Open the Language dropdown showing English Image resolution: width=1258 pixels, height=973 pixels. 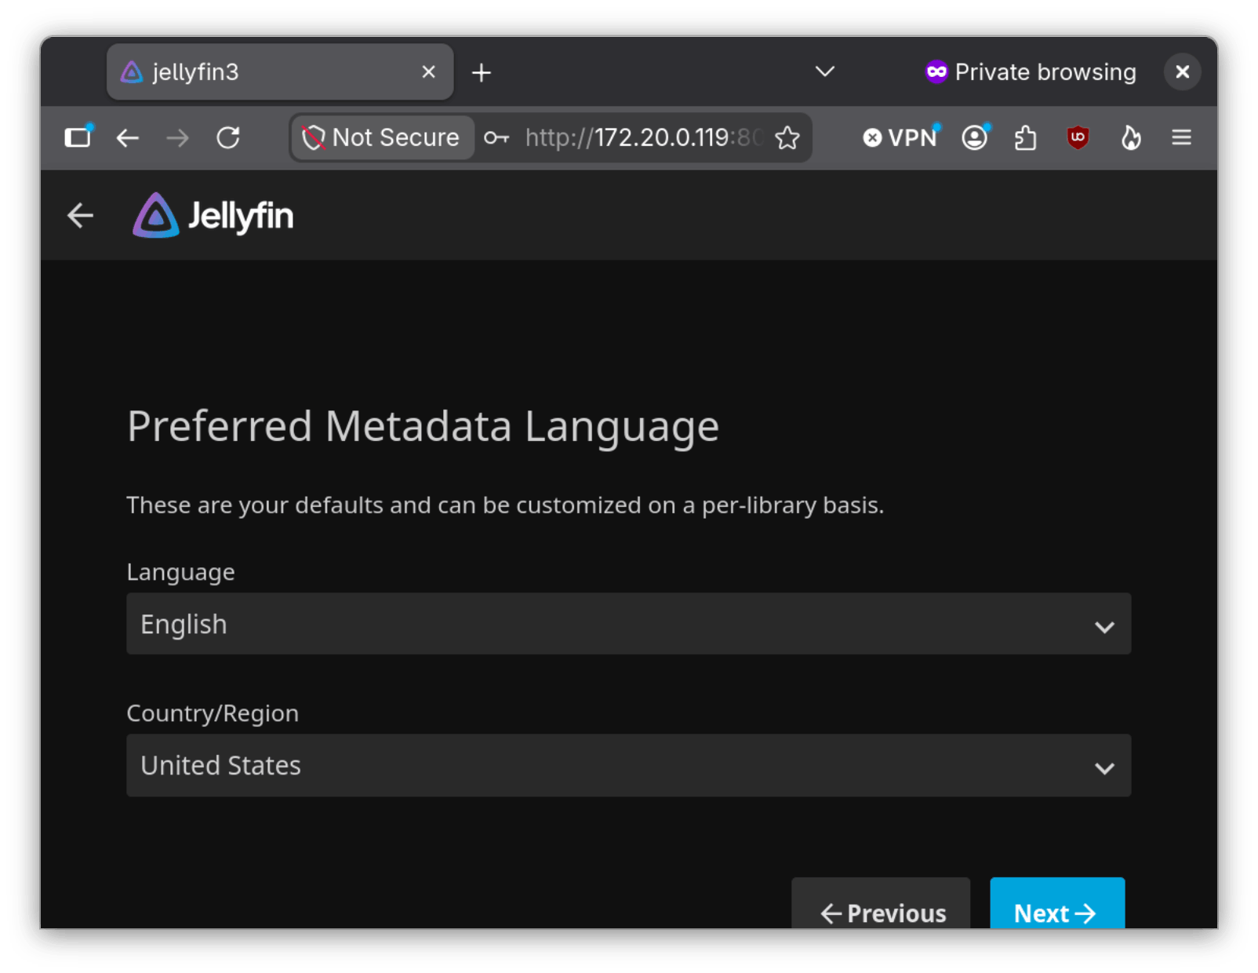tap(628, 624)
